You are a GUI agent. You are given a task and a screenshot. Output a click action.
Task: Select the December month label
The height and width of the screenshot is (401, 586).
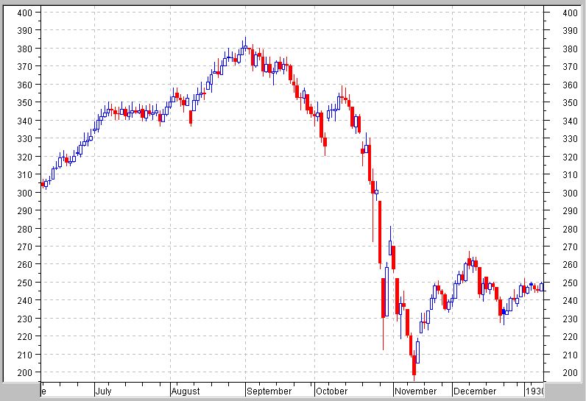[475, 391]
